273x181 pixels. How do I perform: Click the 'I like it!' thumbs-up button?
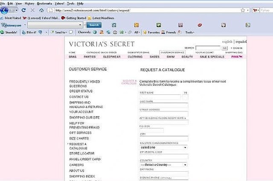pyautogui.click(x=29, y=32)
